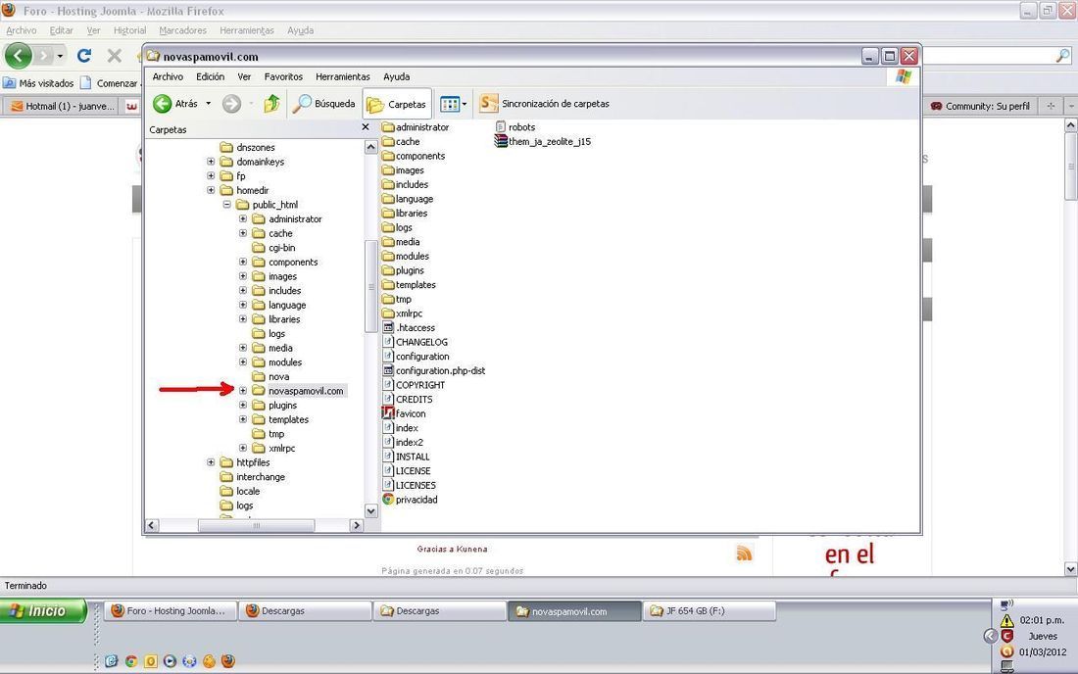Select the favicon file
Viewport: 1078px width, 674px height.
point(404,413)
